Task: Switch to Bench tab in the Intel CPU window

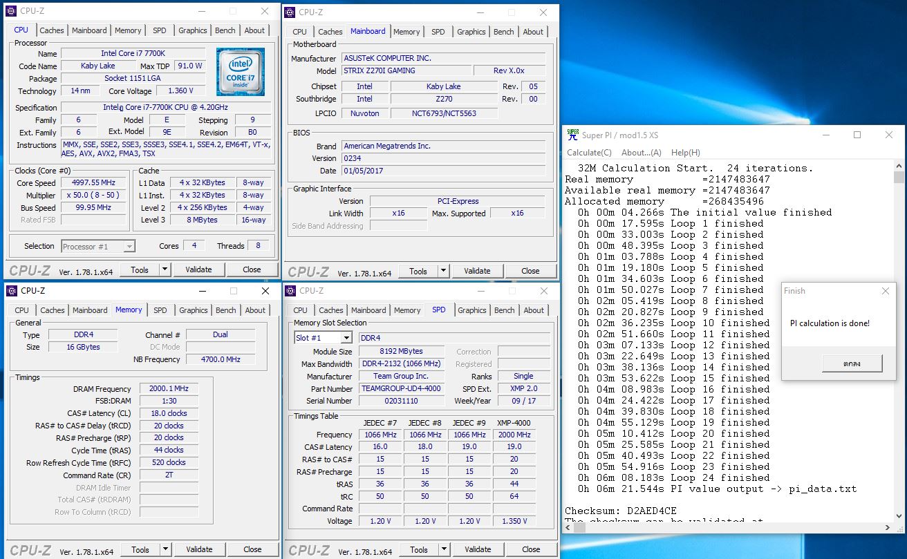Action: pos(225,30)
